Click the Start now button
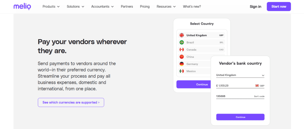Viewport: 304px width, 129px height. [279, 7]
